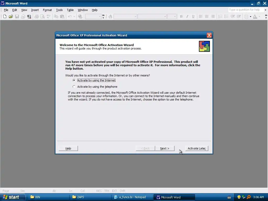Image resolution: width=268 pixels, height=201 pixels.
Task: Click the Increase Indent toolbar icon
Action: [x=239, y=16]
